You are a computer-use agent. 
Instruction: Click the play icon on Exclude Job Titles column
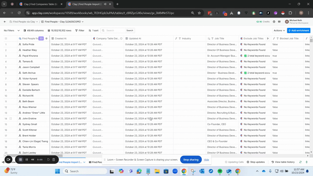click(x=268, y=38)
